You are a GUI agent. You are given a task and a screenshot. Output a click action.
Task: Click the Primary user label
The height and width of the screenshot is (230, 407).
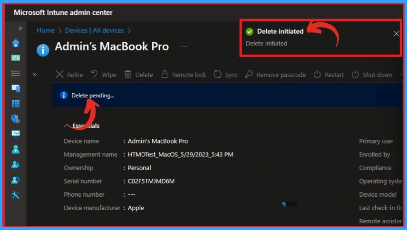pos(376,141)
